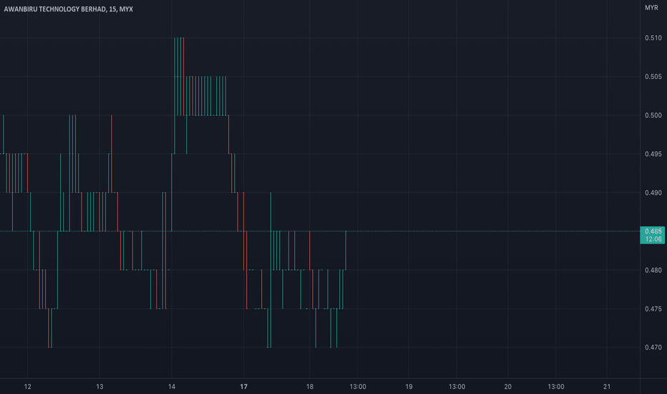The width and height of the screenshot is (667, 394).
Task: Click date label 21 on time axis
Action: click(x=607, y=387)
